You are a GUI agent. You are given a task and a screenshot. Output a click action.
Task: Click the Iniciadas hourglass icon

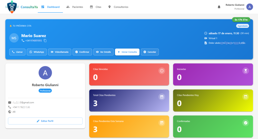coord(245,71)
